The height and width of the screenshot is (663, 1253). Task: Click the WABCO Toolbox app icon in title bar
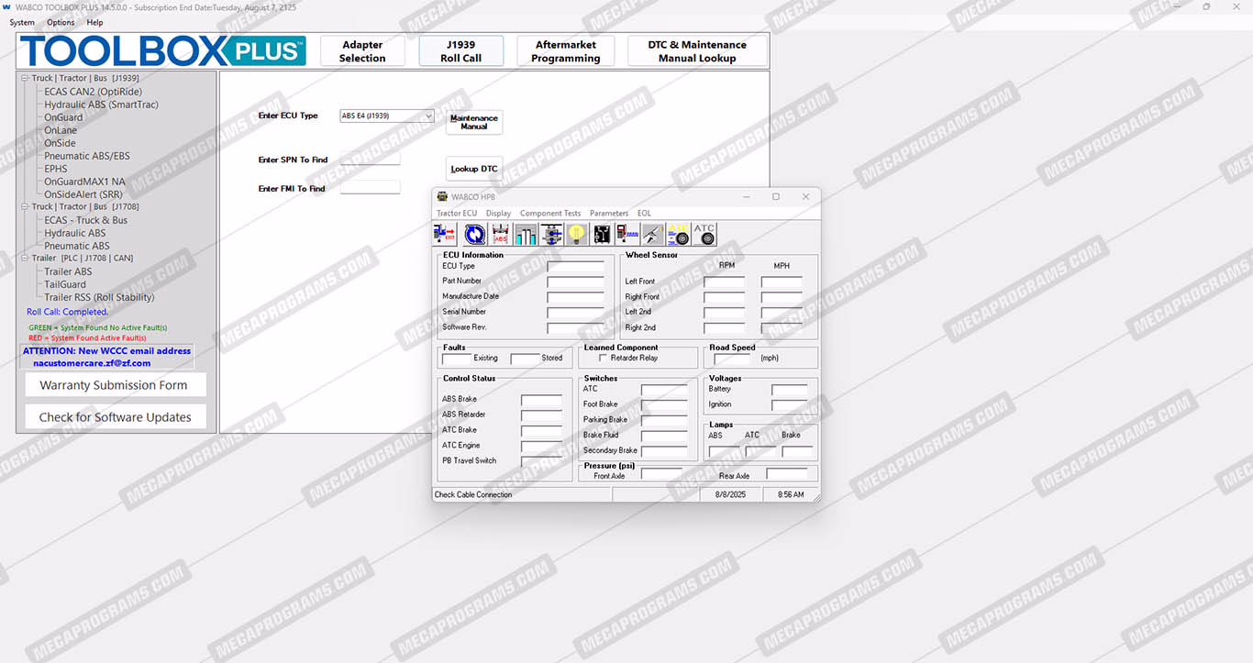coord(6,6)
